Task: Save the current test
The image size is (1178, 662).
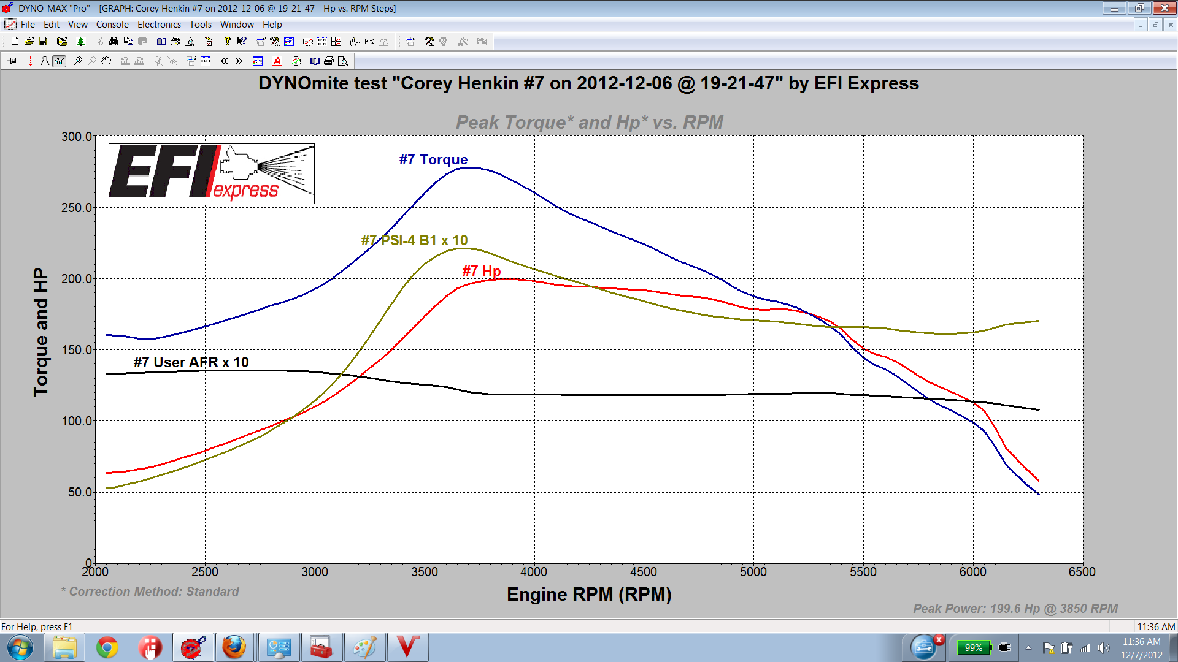Action: (43, 41)
